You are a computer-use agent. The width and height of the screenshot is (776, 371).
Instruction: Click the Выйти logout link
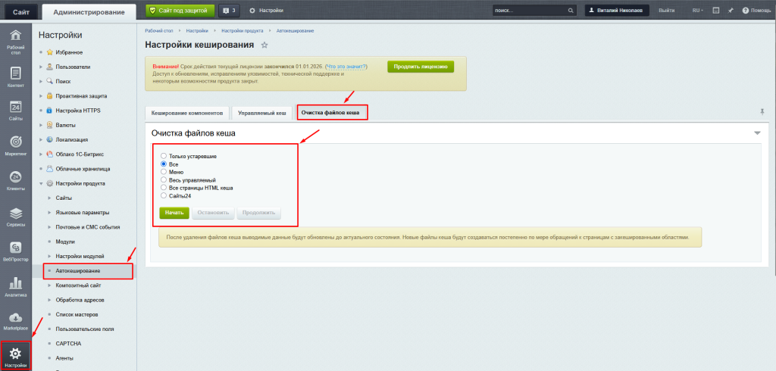click(666, 11)
